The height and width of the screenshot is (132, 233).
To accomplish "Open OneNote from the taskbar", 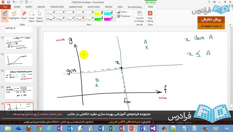I will coord(60,128).
